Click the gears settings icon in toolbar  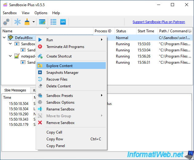6,22
